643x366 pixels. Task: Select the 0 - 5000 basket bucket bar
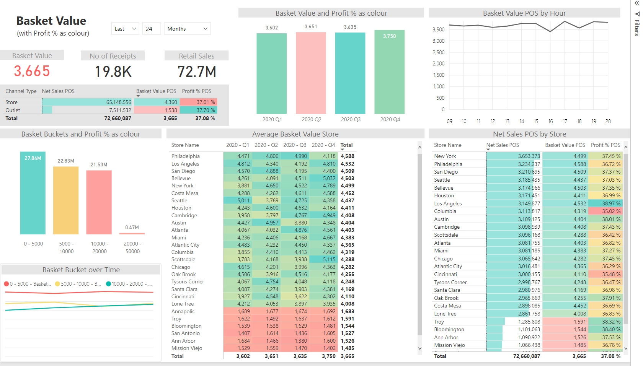33,193
